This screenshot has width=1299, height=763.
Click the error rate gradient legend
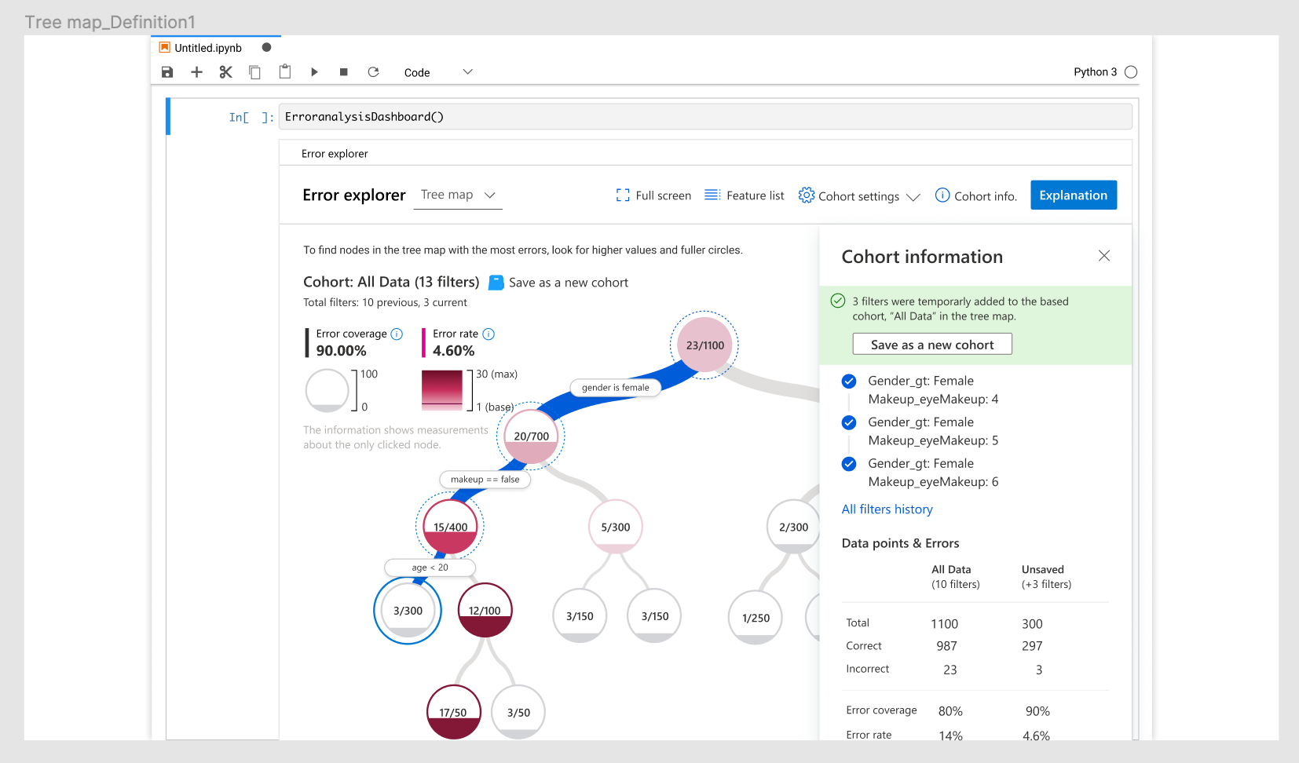[x=442, y=390]
